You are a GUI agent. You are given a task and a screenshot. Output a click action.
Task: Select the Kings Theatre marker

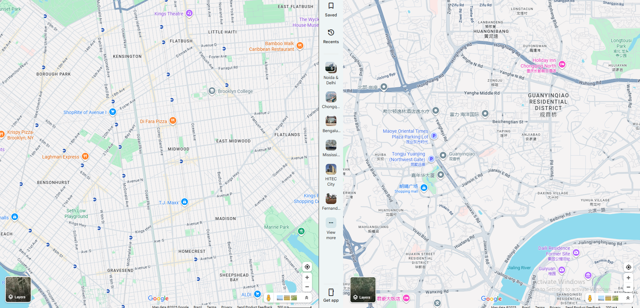(x=189, y=13)
